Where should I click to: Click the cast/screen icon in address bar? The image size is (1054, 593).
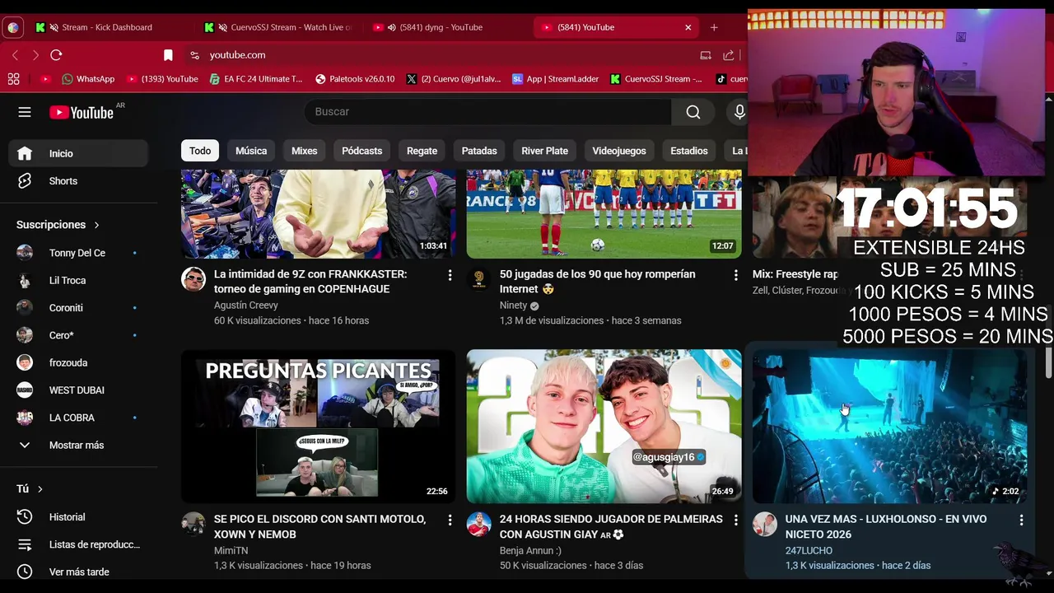(x=706, y=55)
